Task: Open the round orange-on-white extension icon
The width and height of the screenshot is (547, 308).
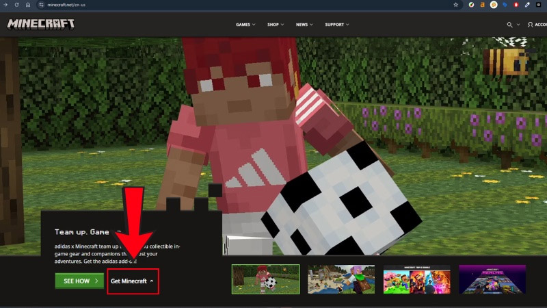Action: pos(494,5)
